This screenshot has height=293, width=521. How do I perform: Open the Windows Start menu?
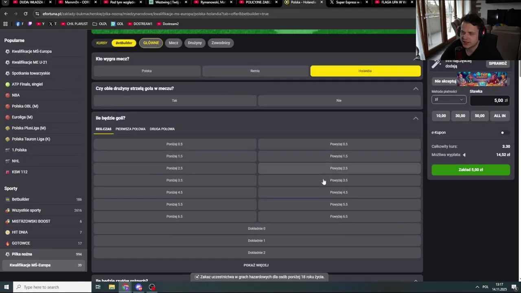[x=6, y=287]
